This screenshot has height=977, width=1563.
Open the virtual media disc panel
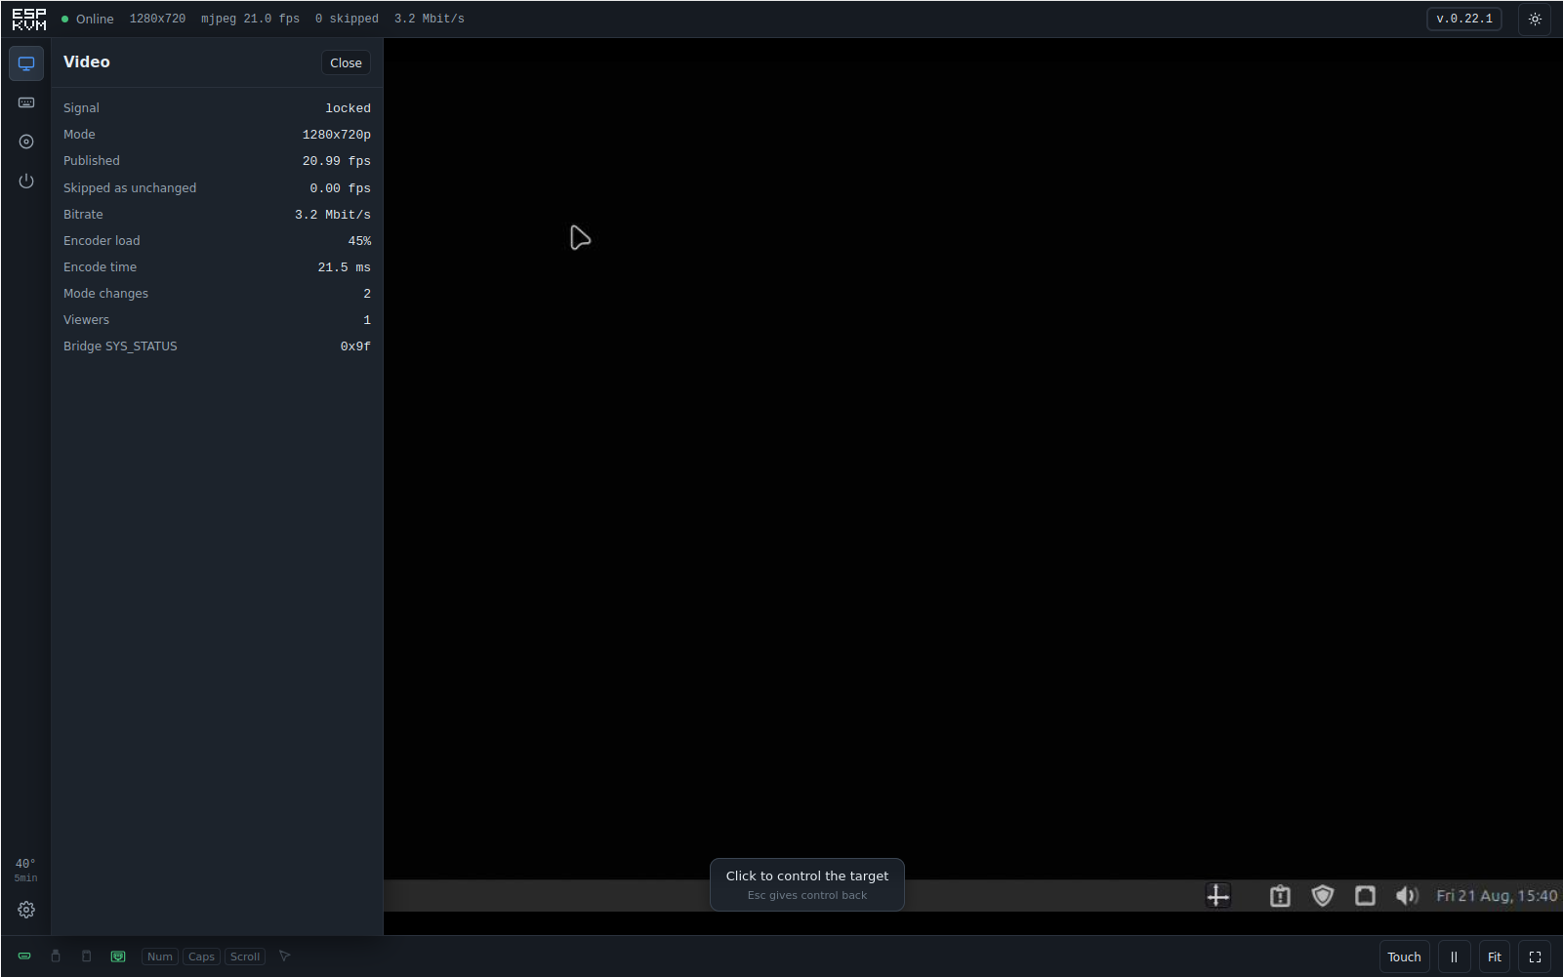[26, 142]
